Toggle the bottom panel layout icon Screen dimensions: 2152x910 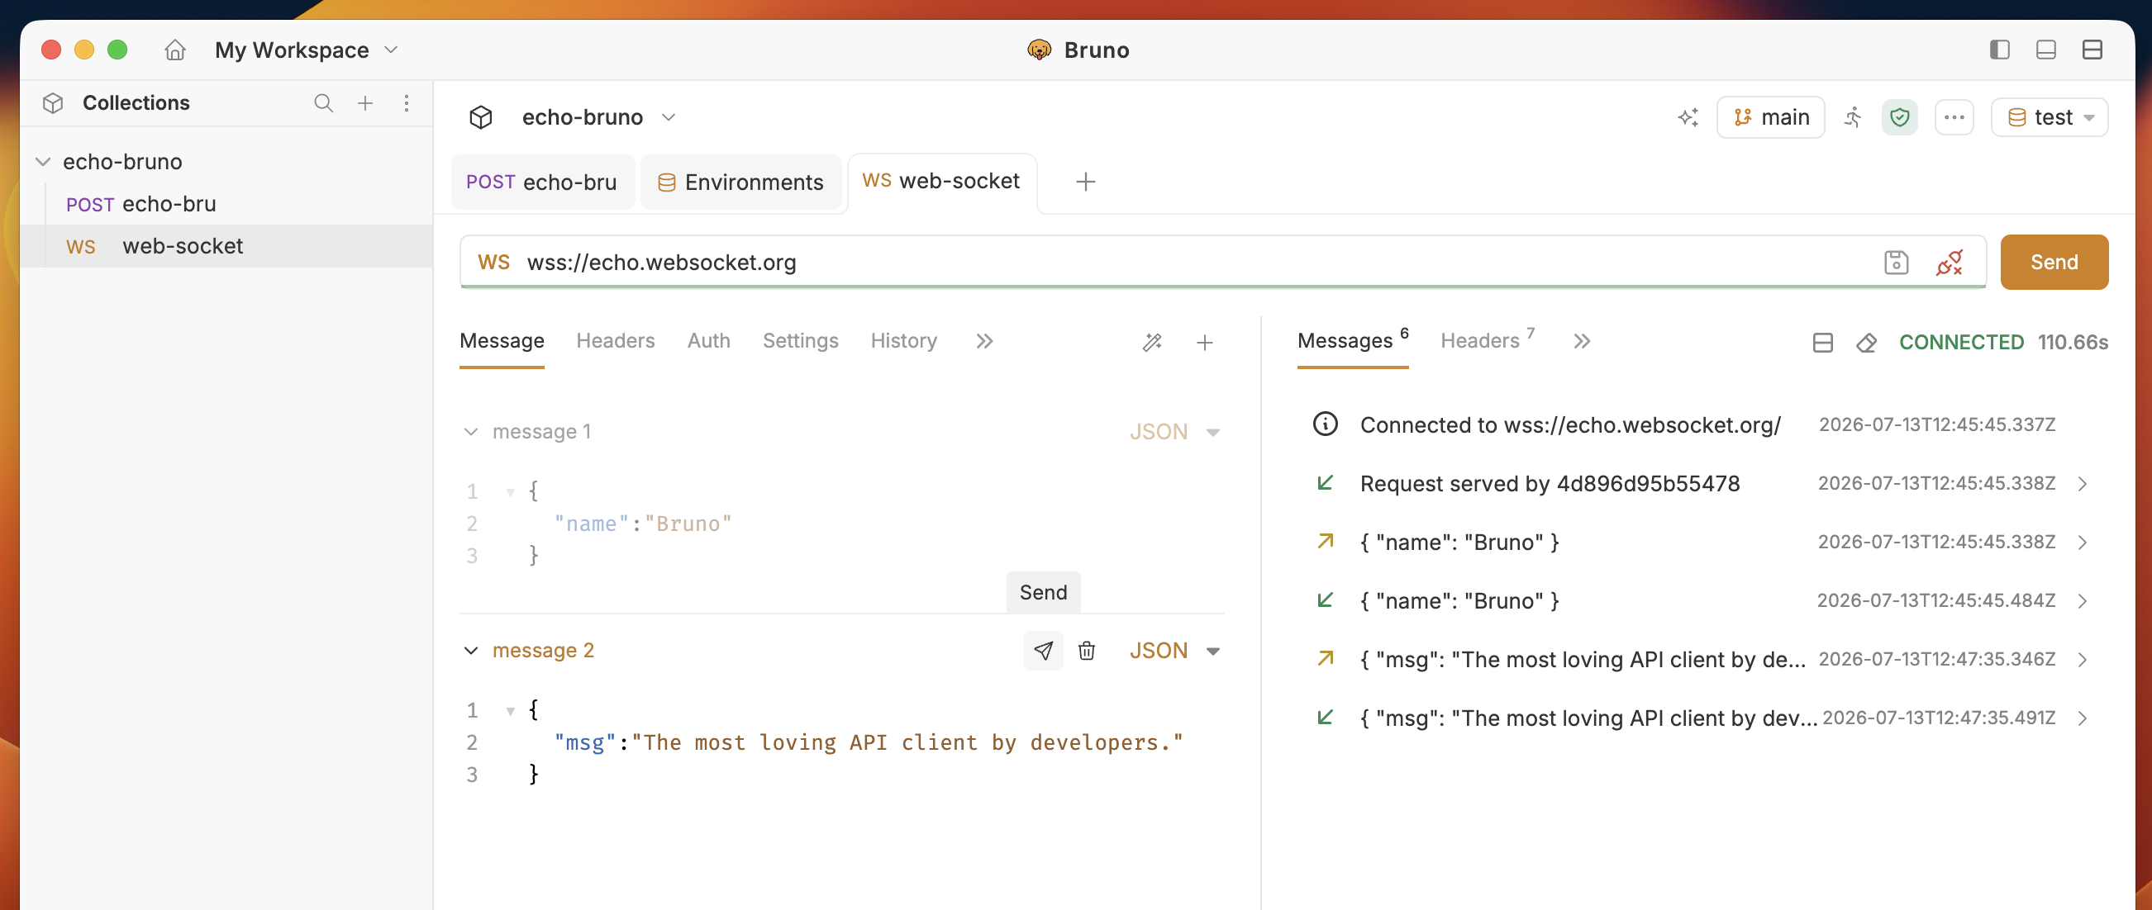tap(2046, 50)
